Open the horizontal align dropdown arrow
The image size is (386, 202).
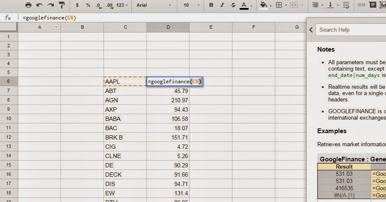tap(322, 5)
